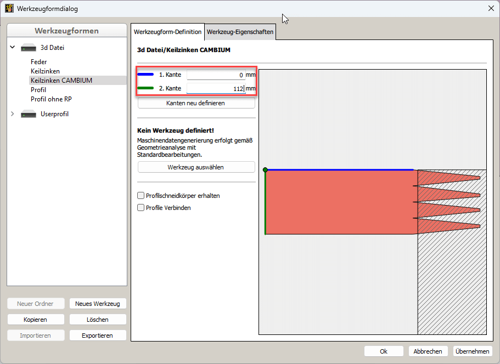
Task: Toggle the Profile Verbinden checkbox
Action: [141, 208]
